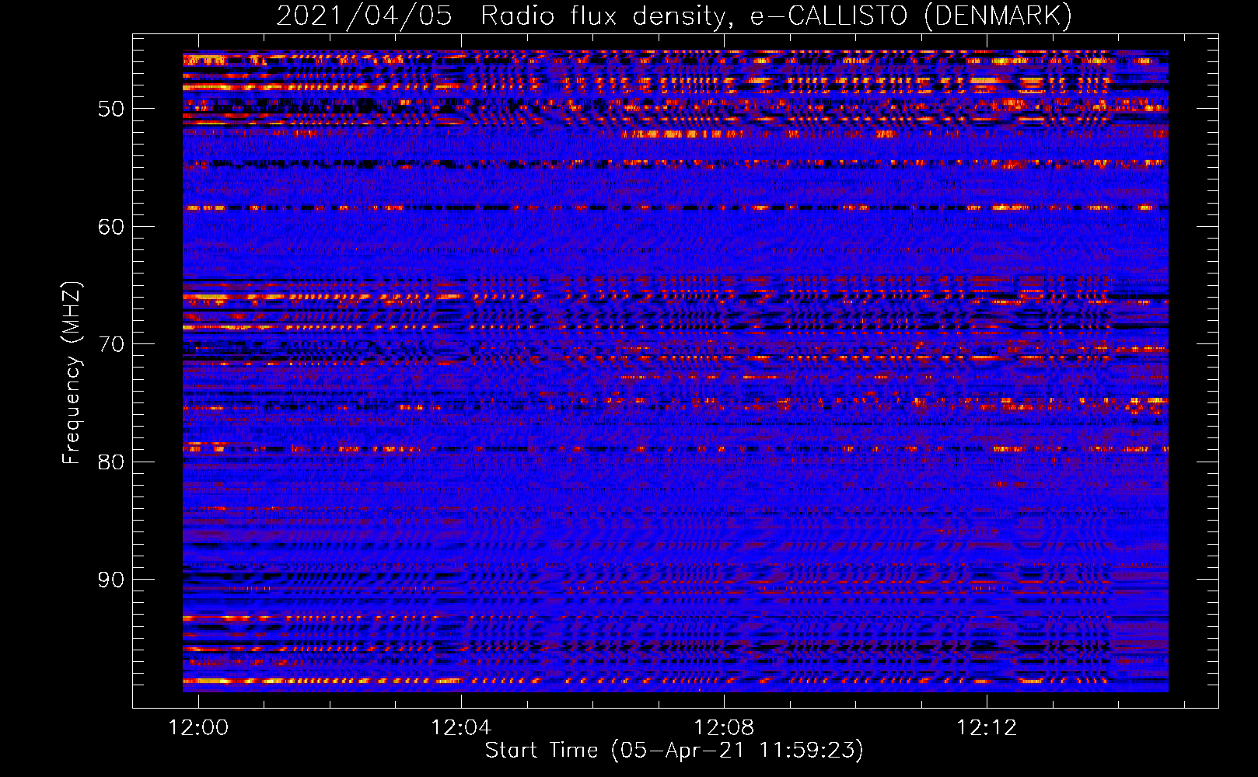The width and height of the screenshot is (1258, 777).
Task: Click the 12:00 time tick label
Action: [198, 728]
